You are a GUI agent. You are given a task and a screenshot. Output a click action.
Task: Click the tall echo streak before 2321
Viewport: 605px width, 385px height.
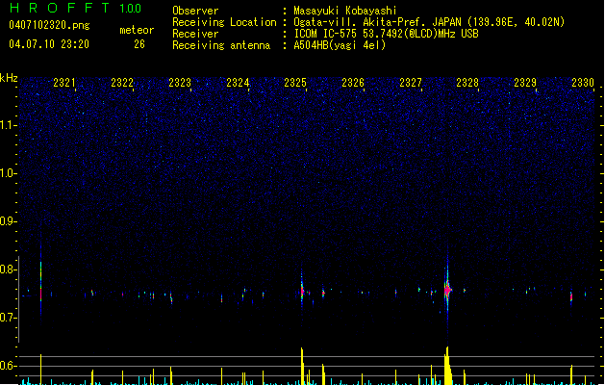[41, 282]
